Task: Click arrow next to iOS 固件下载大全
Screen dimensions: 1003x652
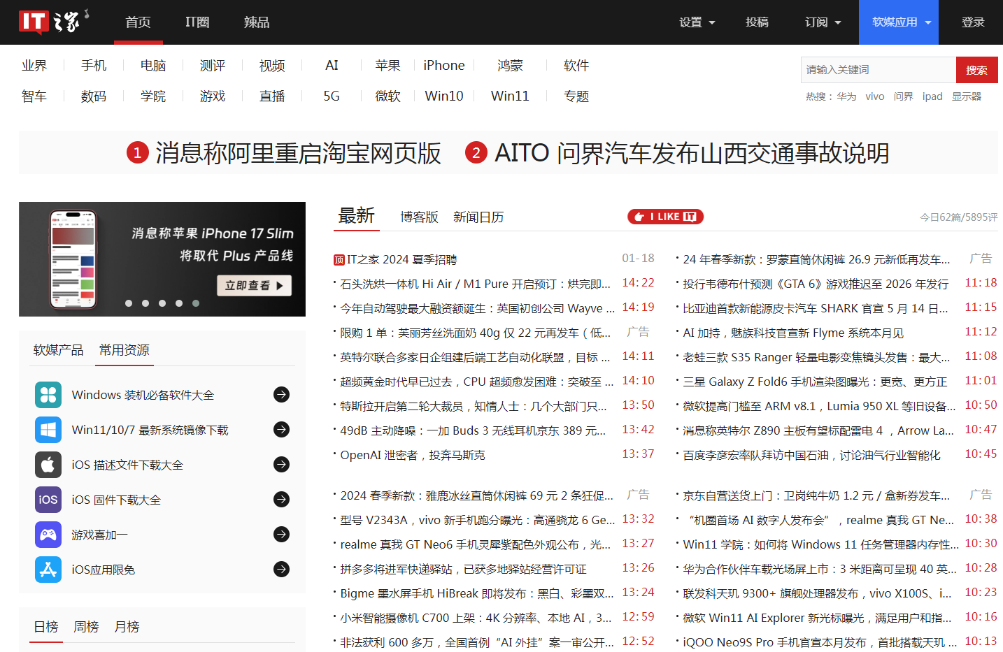Action: (282, 499)
